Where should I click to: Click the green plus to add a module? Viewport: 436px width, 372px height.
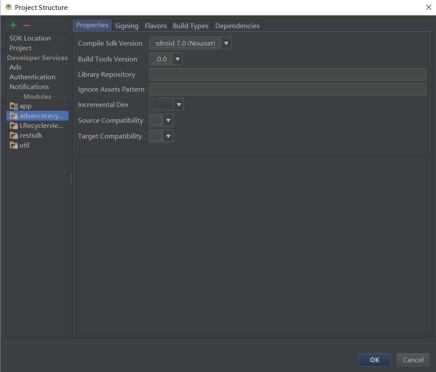click(x=13, y=25)
